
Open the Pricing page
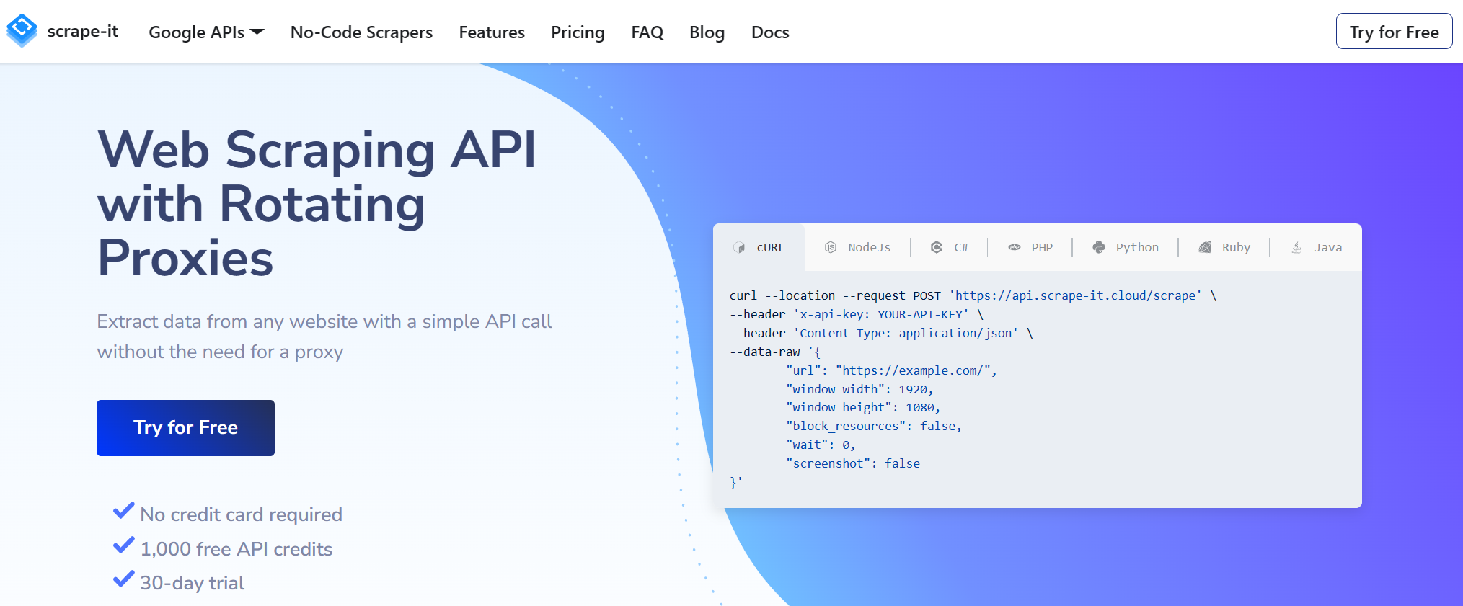coord(578,32)
